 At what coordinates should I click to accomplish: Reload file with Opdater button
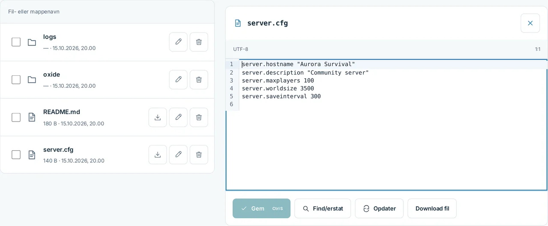pos(379,208)
